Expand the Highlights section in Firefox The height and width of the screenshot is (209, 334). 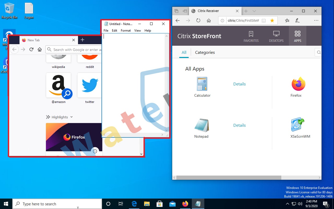[x=71, y=117]
